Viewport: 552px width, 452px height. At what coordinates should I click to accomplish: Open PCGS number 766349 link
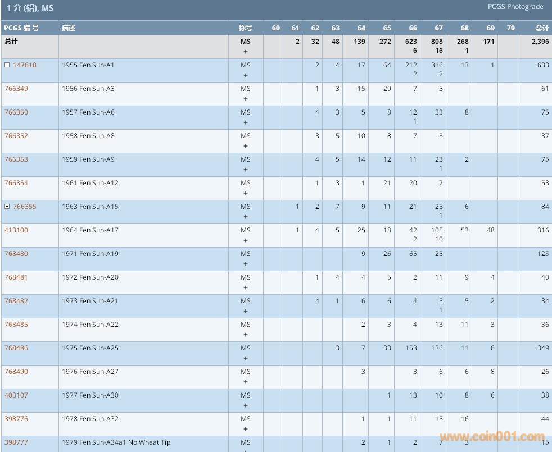click(16, 89)
